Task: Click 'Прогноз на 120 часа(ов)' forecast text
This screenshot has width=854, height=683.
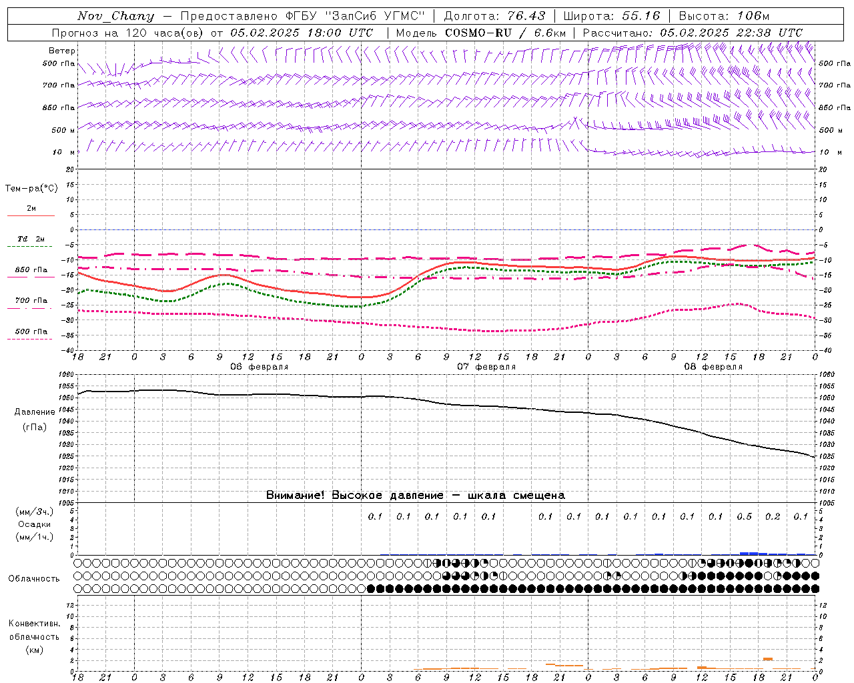Action: click(x=129, y=33)
